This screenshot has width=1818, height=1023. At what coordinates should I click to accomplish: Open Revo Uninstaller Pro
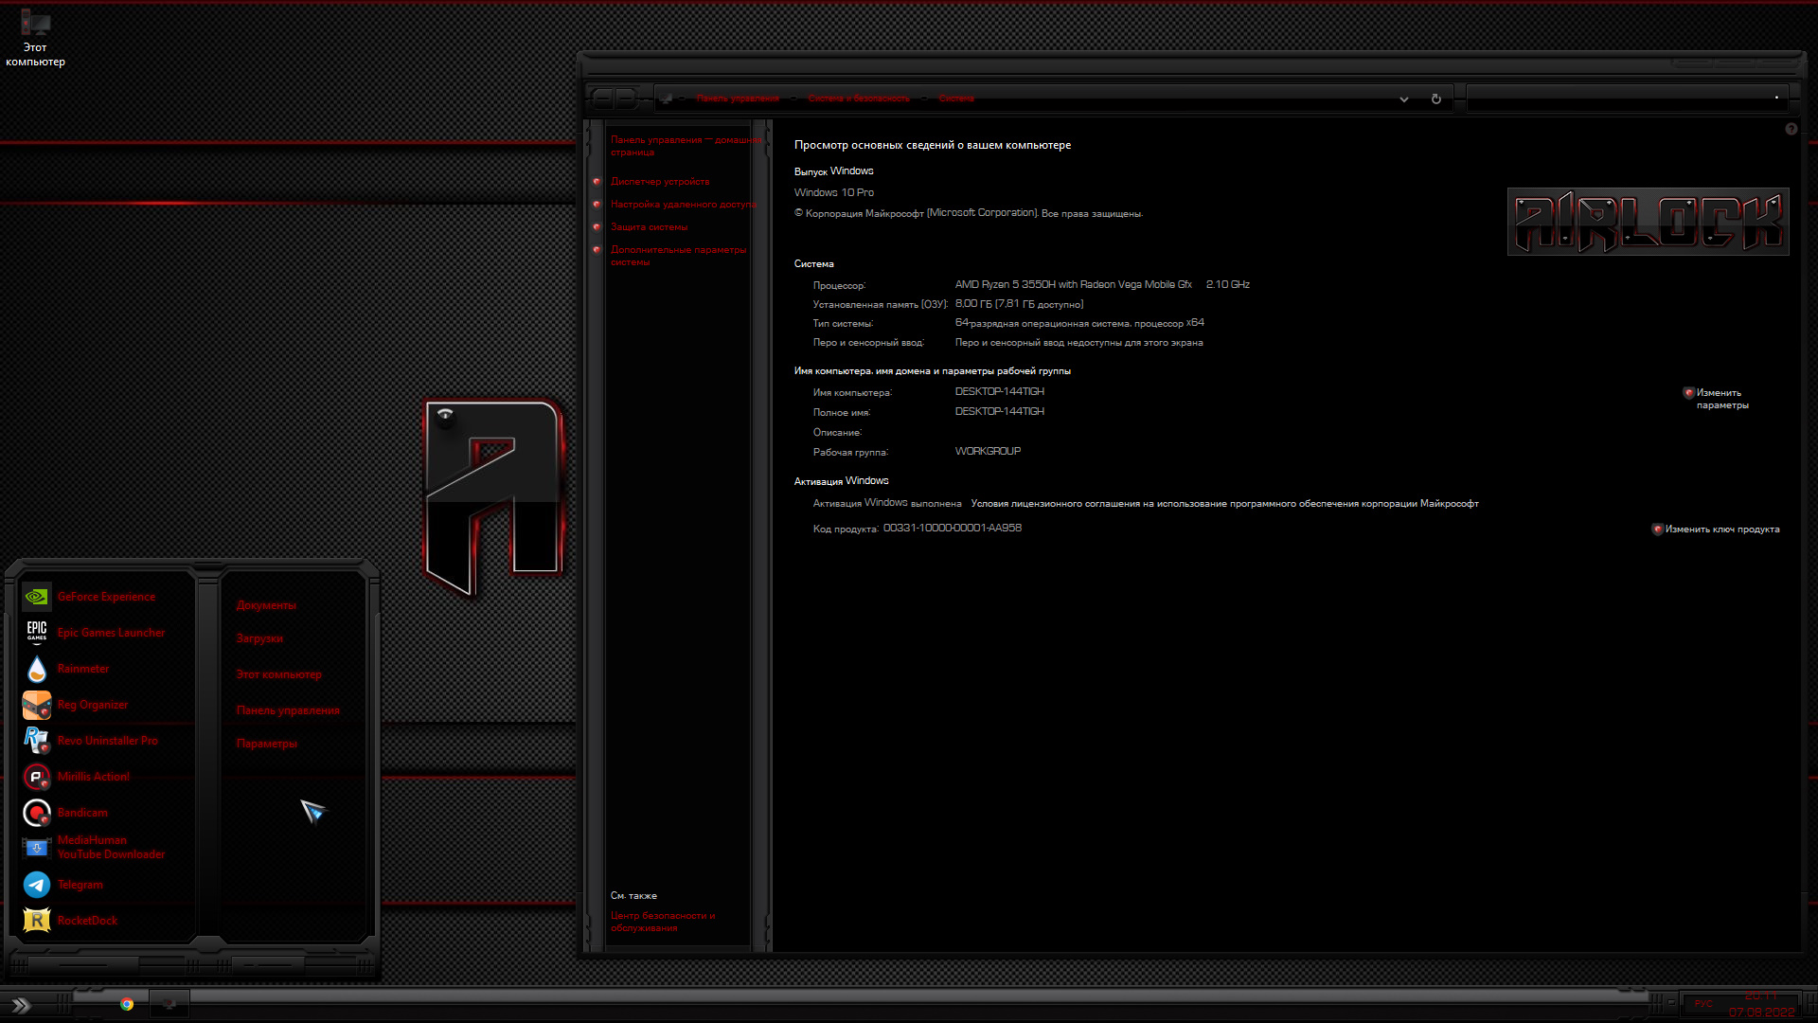pyautogui.click(x=107, y=741)
